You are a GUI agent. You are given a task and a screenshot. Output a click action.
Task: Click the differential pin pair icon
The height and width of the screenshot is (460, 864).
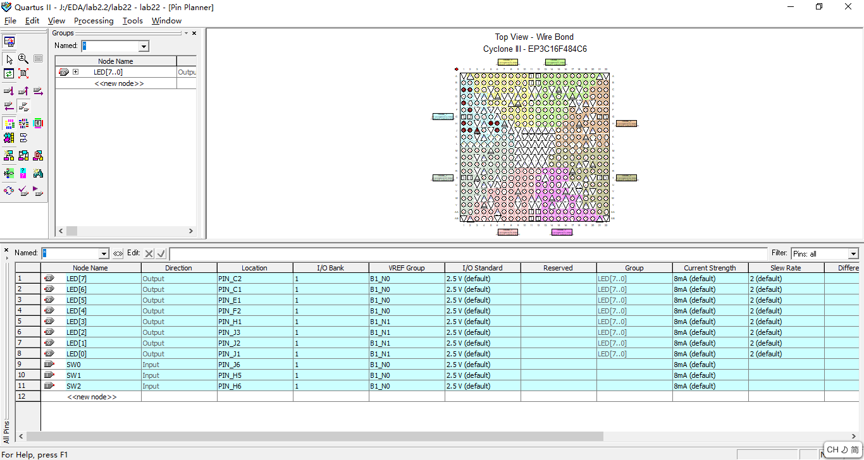coord(23,138)
